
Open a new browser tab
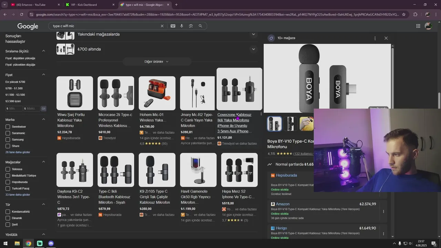[176, 5]
